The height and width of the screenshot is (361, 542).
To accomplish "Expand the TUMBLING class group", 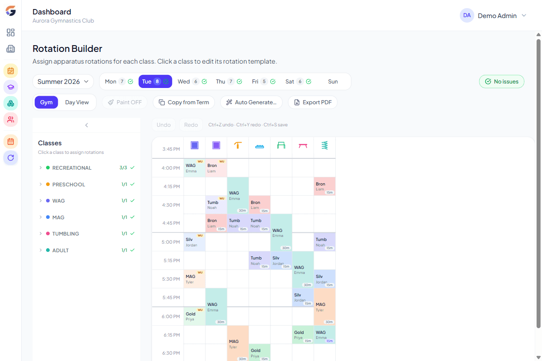I will pos(87,234).
